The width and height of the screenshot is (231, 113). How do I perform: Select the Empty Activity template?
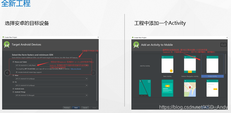[212, 66]
